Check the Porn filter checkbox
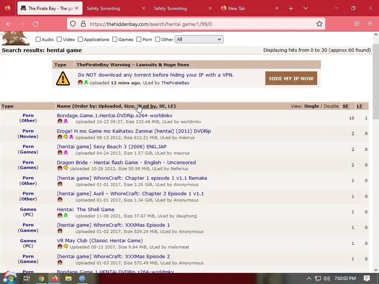 coord(139,39)
